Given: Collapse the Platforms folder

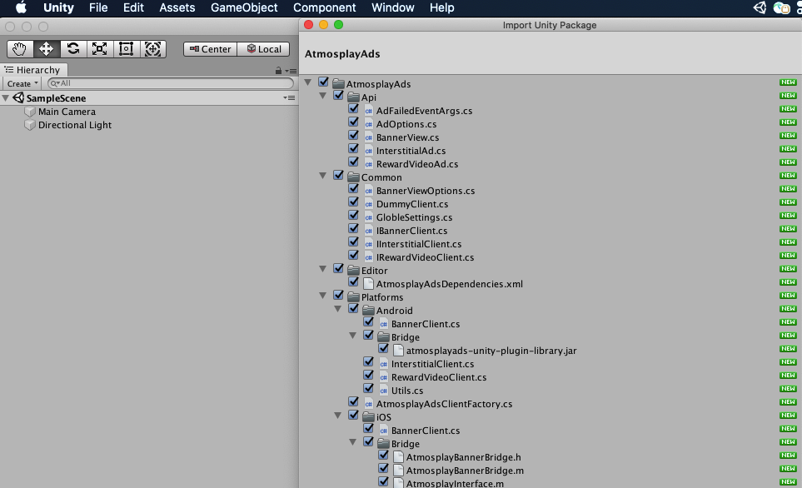Looking at the screenshot, I should pyautogui.click(x=323, y=295).
